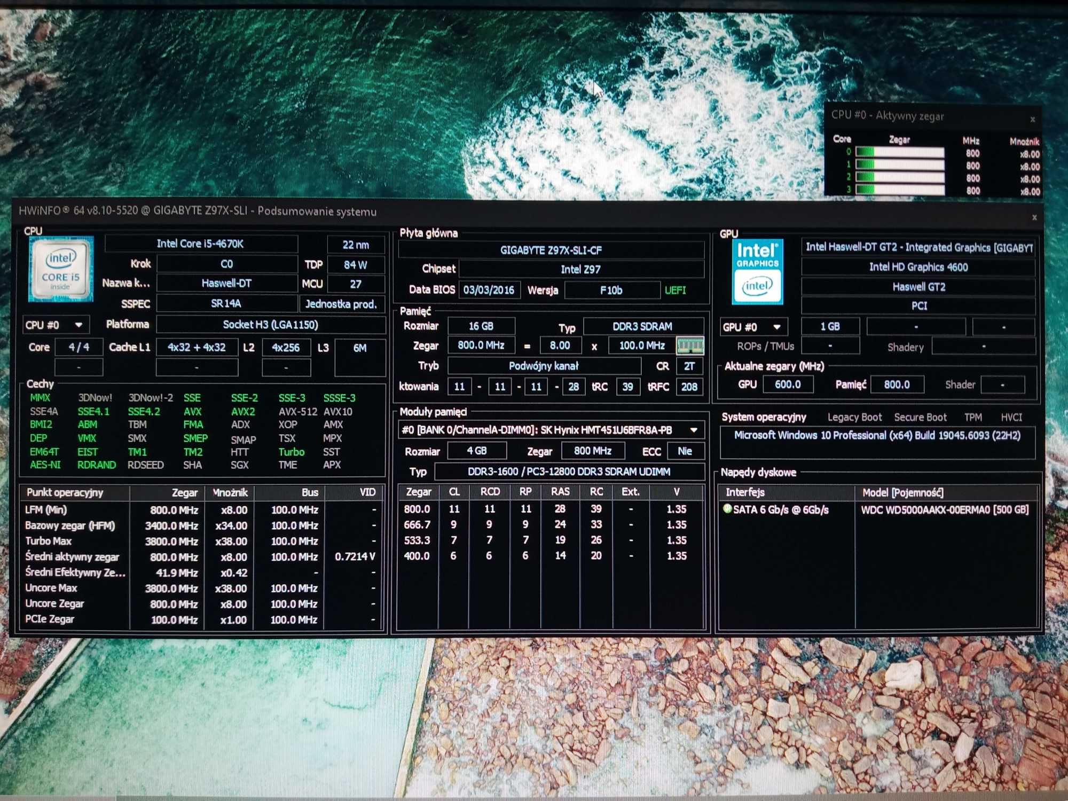Click the DDR3 SDRAM type field
This screenshot has height=801, width=1068.
click(x=643, y=326)
